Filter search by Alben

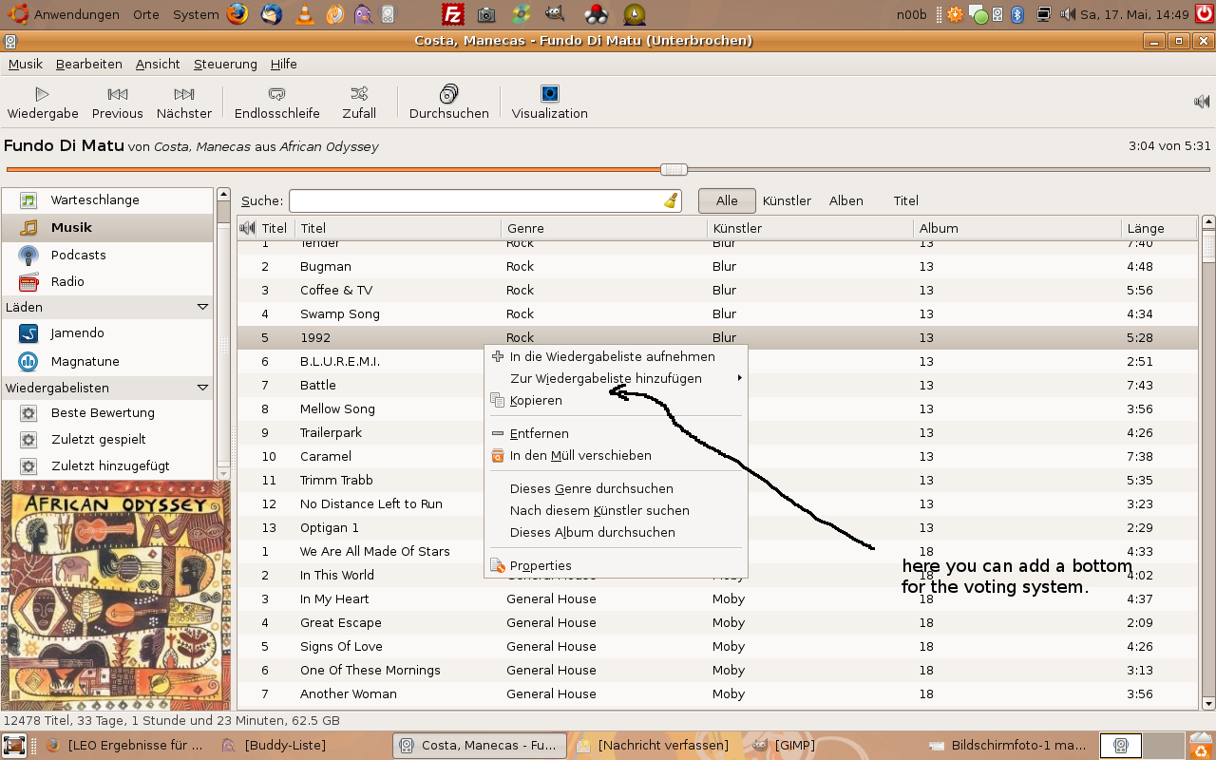click(x=846, y=200)
